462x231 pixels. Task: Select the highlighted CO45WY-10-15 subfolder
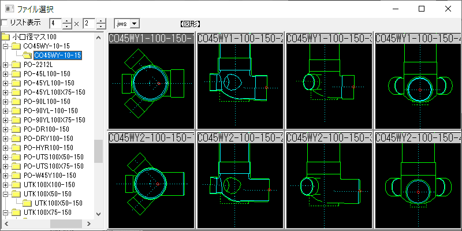click(57, 55)
